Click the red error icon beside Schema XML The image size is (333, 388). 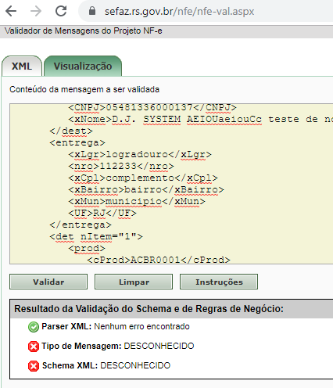click(x=34, y=366)
